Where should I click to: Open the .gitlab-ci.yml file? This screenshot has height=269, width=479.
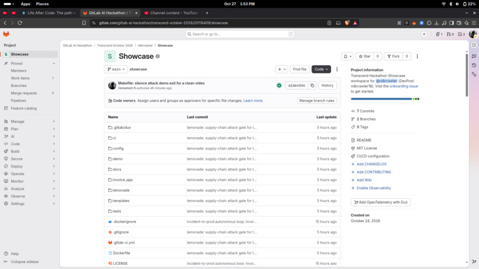pyautogui.click(x=124, y=243)
